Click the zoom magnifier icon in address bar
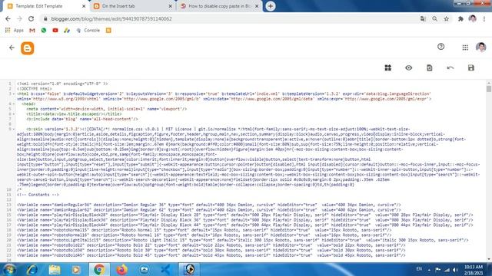 pos(434,18)
